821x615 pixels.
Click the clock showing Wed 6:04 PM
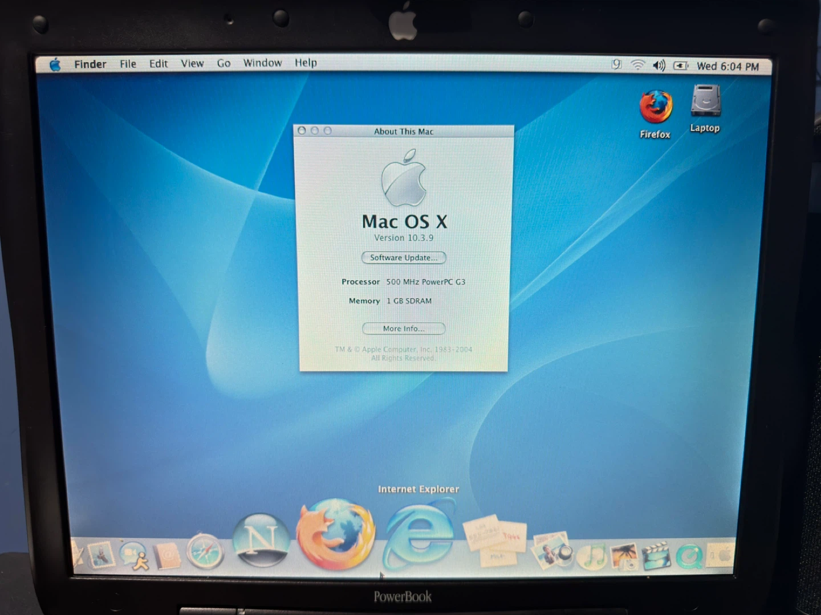click(727, 66)
